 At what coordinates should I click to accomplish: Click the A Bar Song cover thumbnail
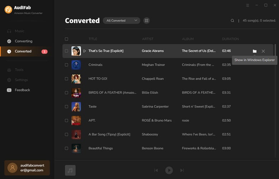(76, 135)
